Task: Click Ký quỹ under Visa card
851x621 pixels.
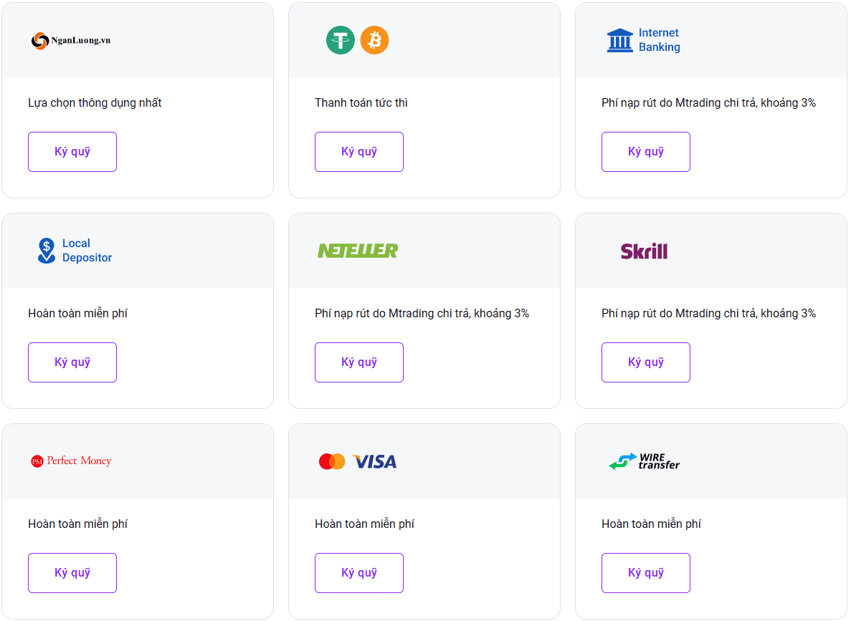Action: (x=358, y=573)
